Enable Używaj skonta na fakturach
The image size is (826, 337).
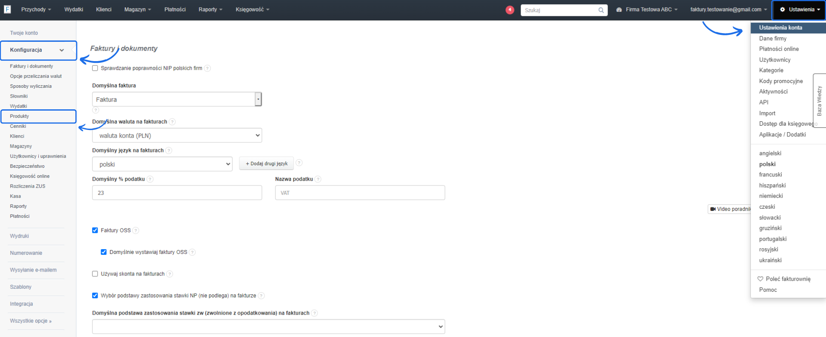click(95, 274)
